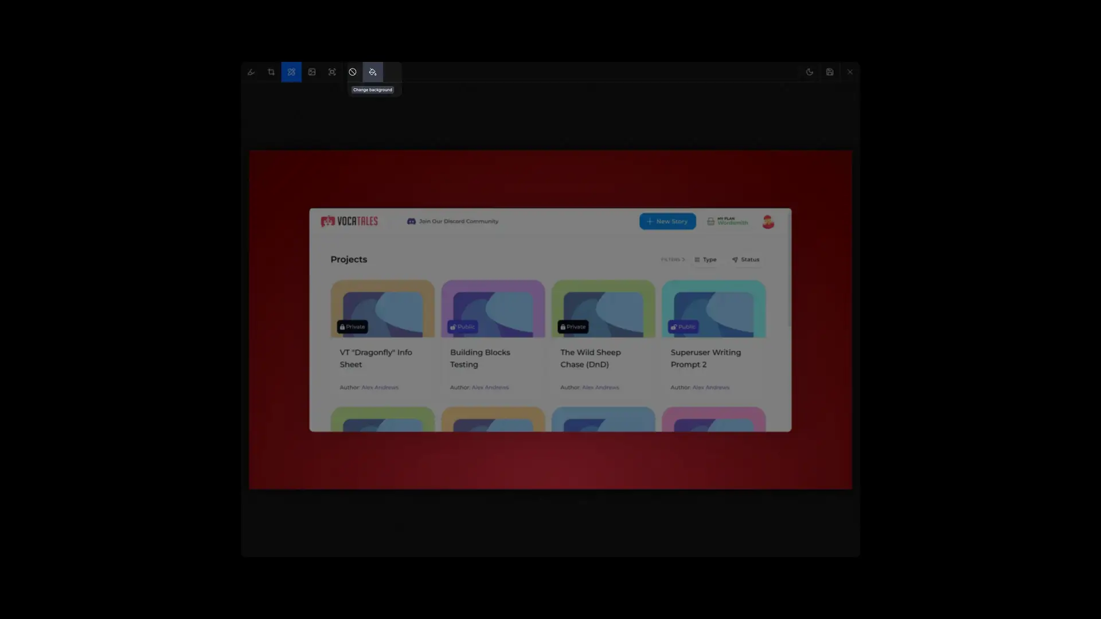Select the Superuser Writing Prompt 2 project thumbnail

(715, 308)
